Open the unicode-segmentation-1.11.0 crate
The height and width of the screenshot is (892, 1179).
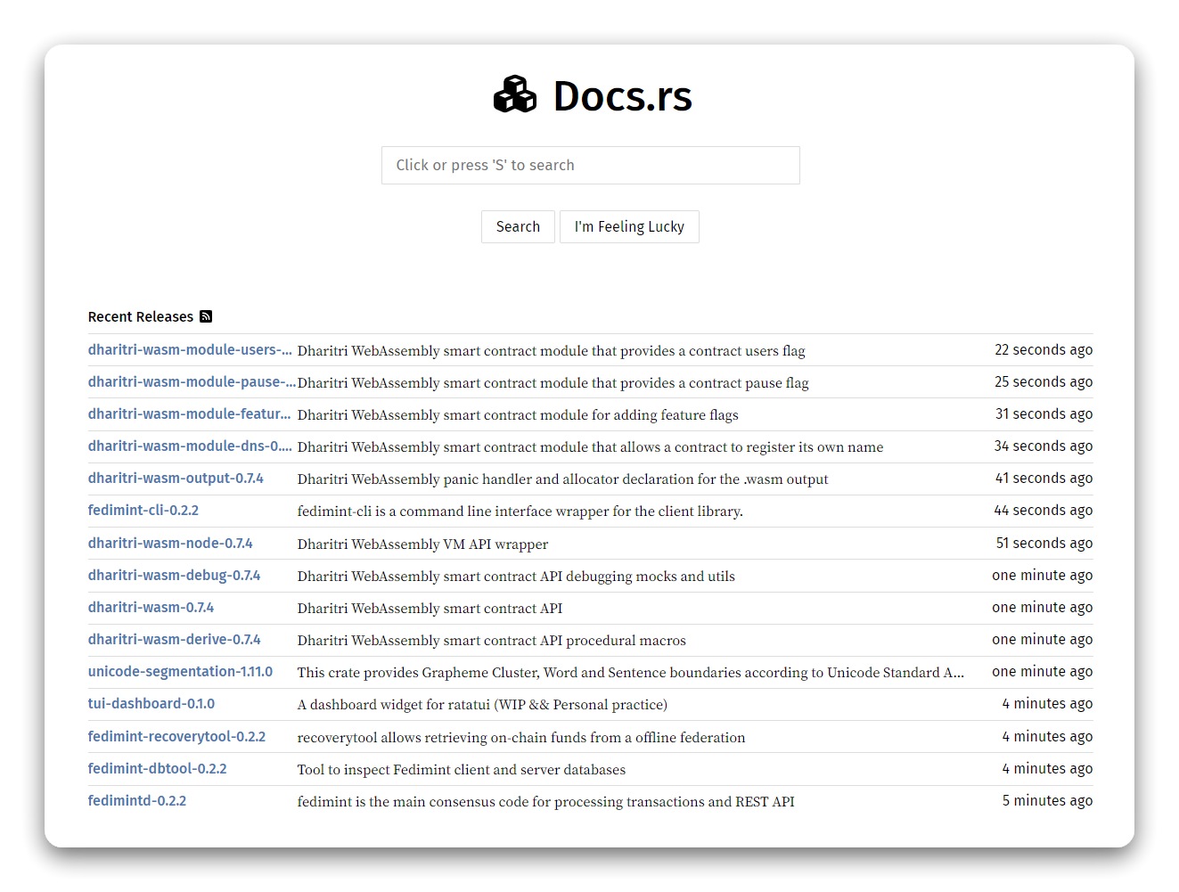pyautogui.click(x=180, y=671)
